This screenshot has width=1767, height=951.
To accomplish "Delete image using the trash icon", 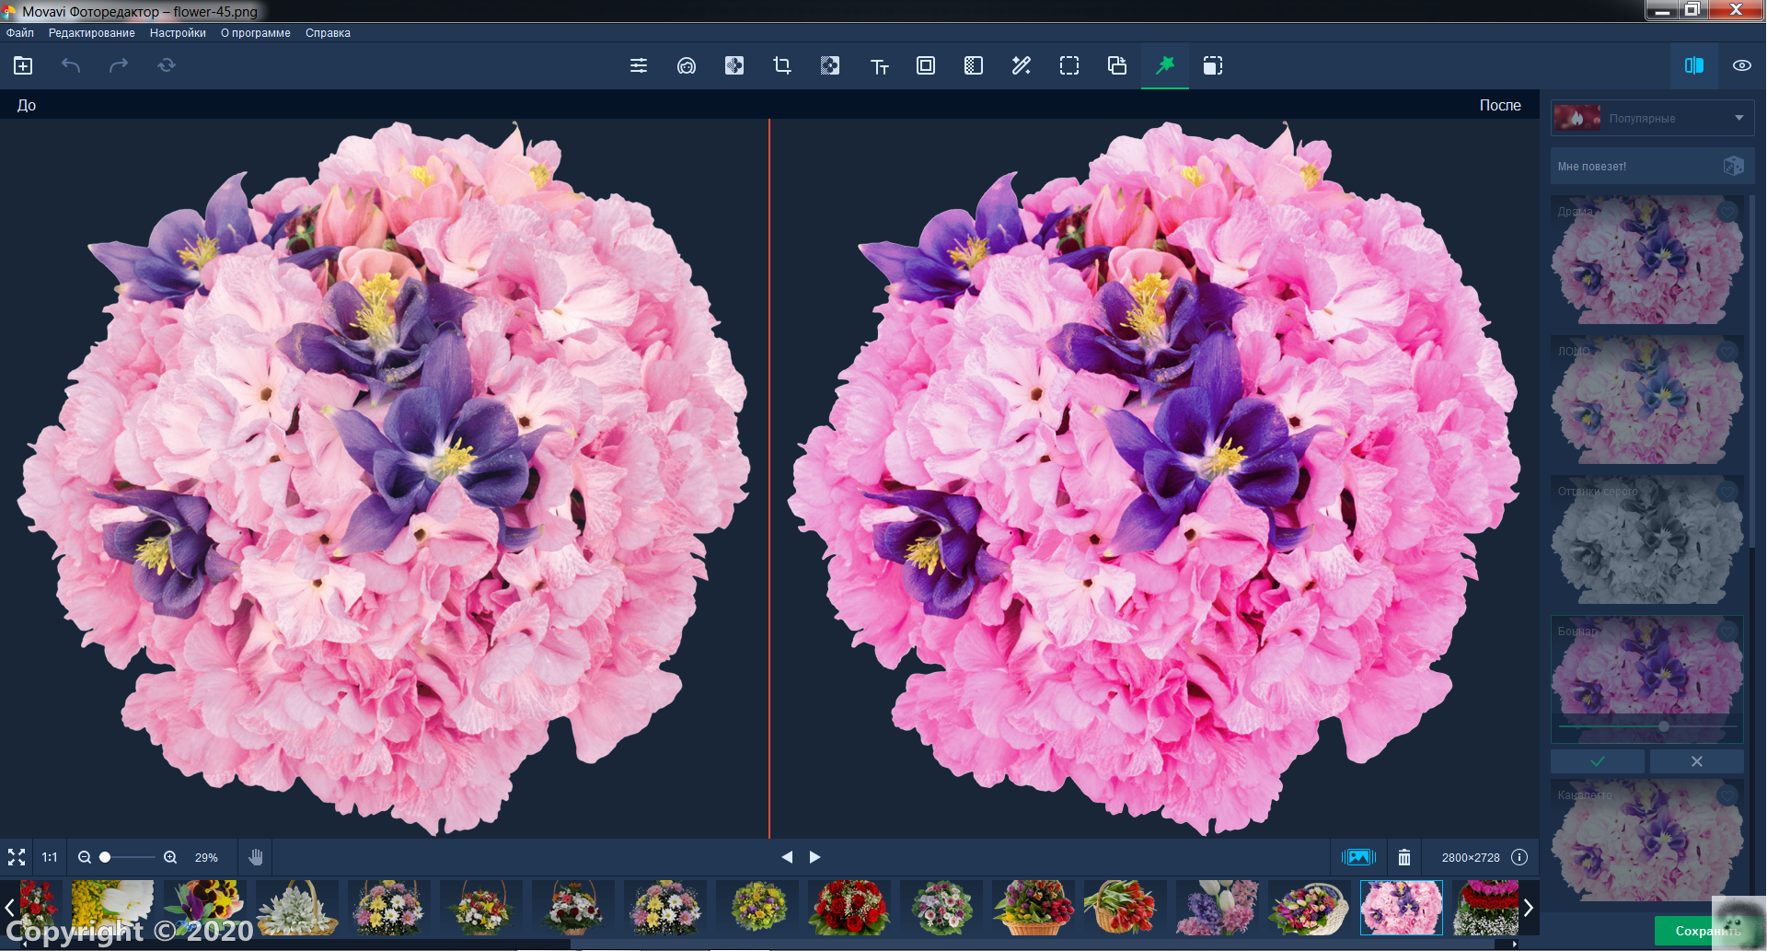I will [1404, 857].
